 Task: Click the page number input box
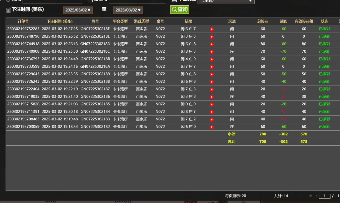(324, 196)
